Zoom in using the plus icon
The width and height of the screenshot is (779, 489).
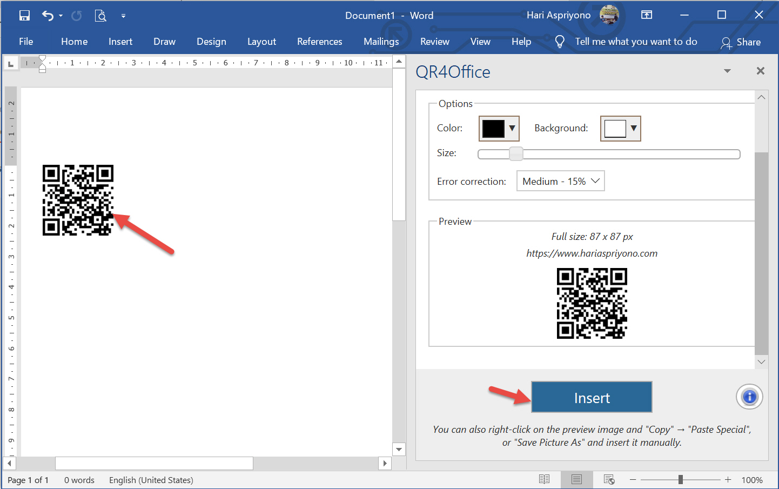click(x=728, y=479)
